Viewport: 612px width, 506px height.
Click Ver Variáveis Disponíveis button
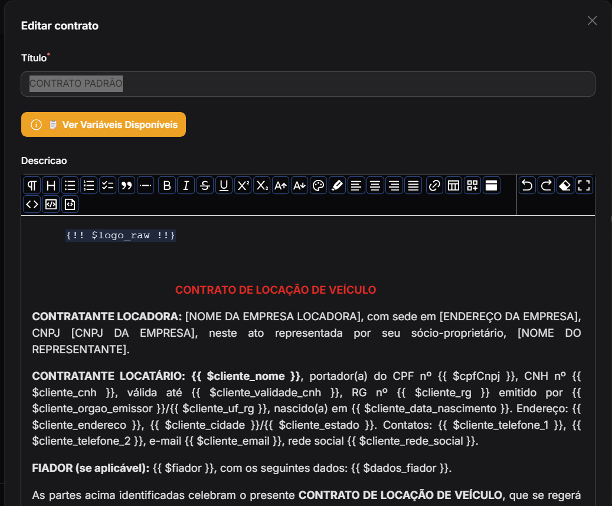click(x=103, y=124)
